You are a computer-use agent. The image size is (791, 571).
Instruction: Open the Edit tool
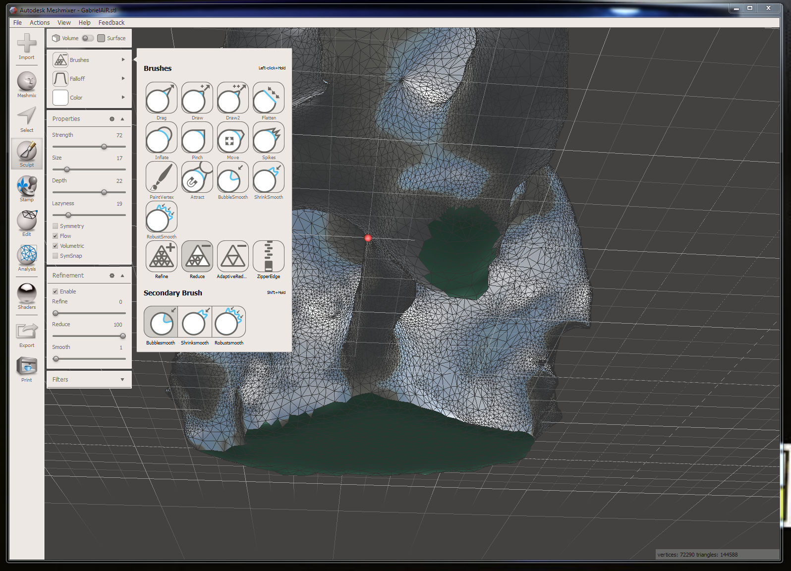pos(27,224)
